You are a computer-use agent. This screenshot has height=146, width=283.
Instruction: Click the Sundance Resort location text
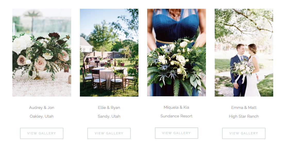[x=177, y=116]
